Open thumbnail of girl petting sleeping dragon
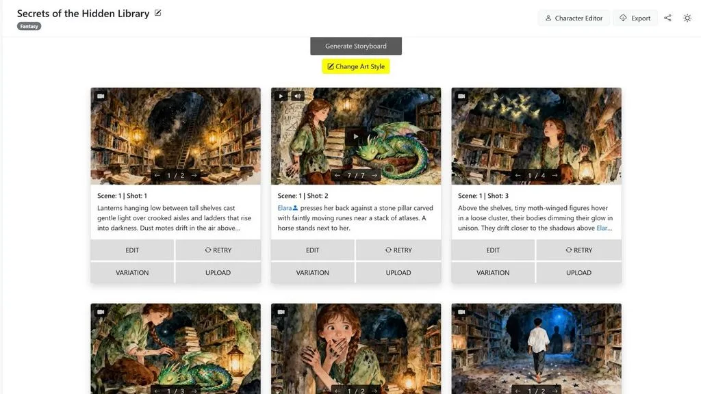This screenshot has width=701, height=394. 176,349
